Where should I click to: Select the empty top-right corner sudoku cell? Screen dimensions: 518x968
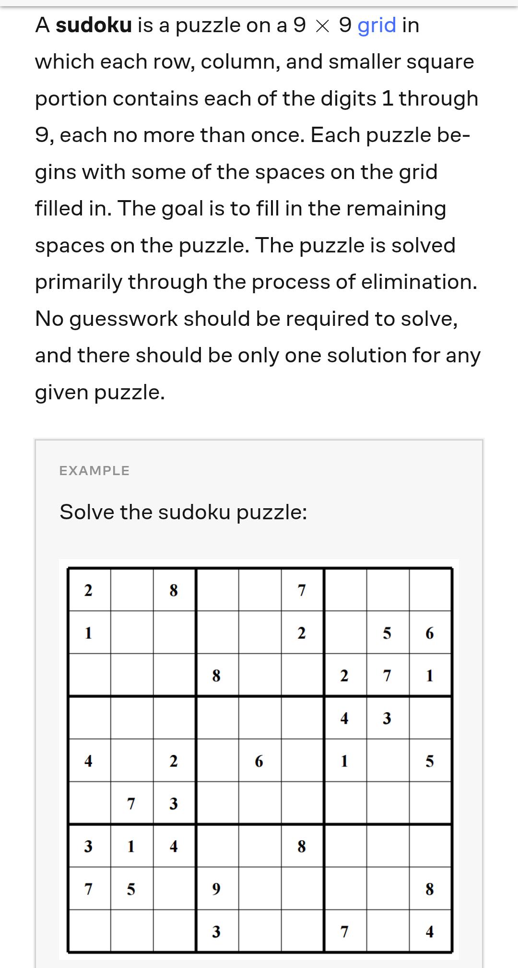pos(430,590)
